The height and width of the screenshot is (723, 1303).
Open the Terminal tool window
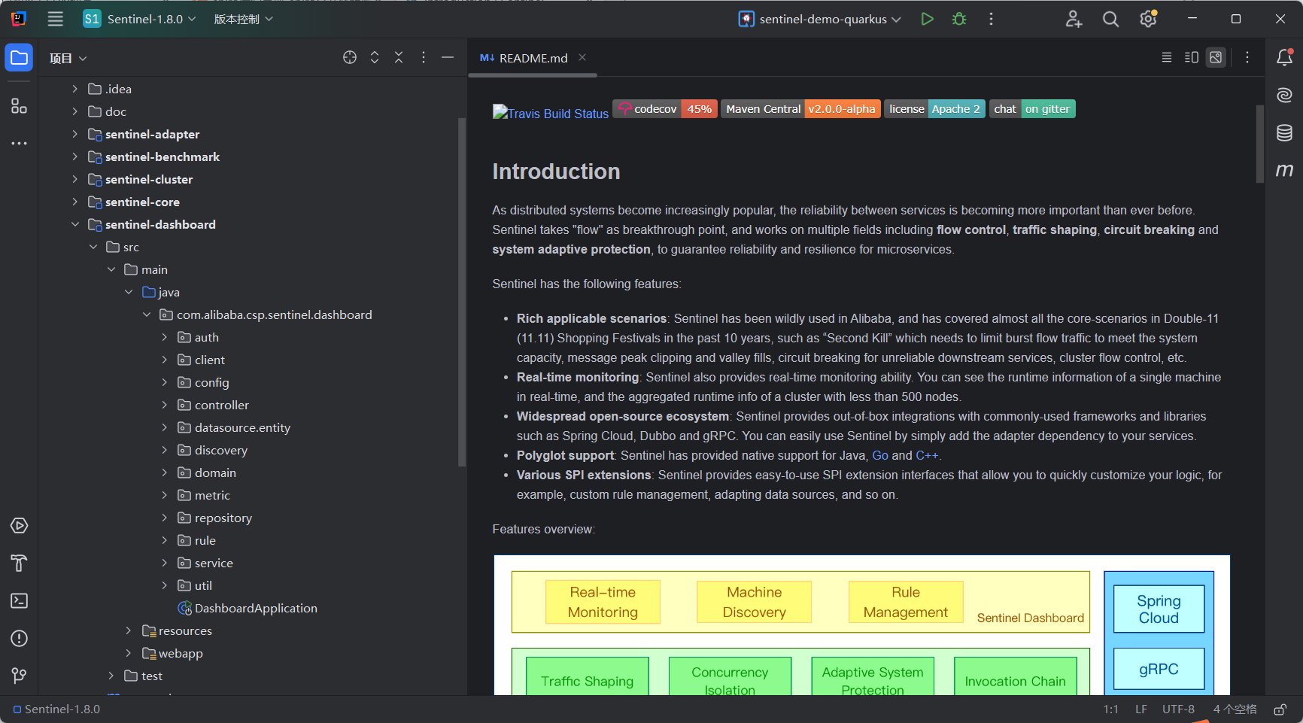(19, 600)
